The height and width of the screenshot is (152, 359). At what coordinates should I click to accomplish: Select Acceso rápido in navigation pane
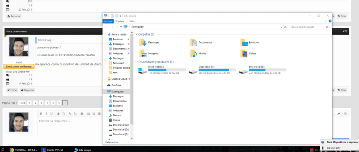(x=117, y=34)
